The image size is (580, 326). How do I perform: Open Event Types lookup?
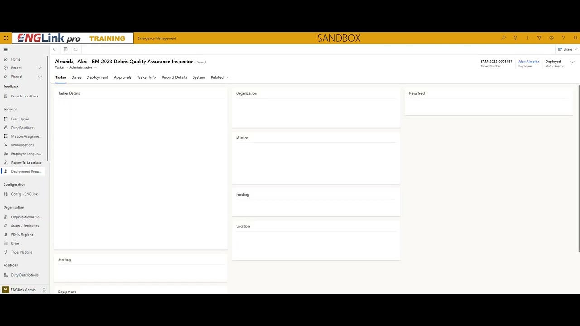[23, 119]
